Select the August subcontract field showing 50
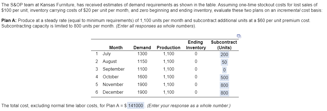Screen dimensions: 327x111 coord(224,62)
